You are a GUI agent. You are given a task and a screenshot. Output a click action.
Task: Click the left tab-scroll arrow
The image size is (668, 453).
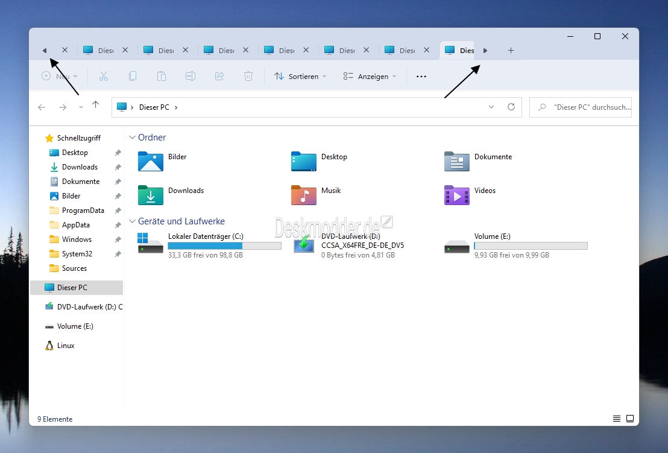tap(44, 51)
